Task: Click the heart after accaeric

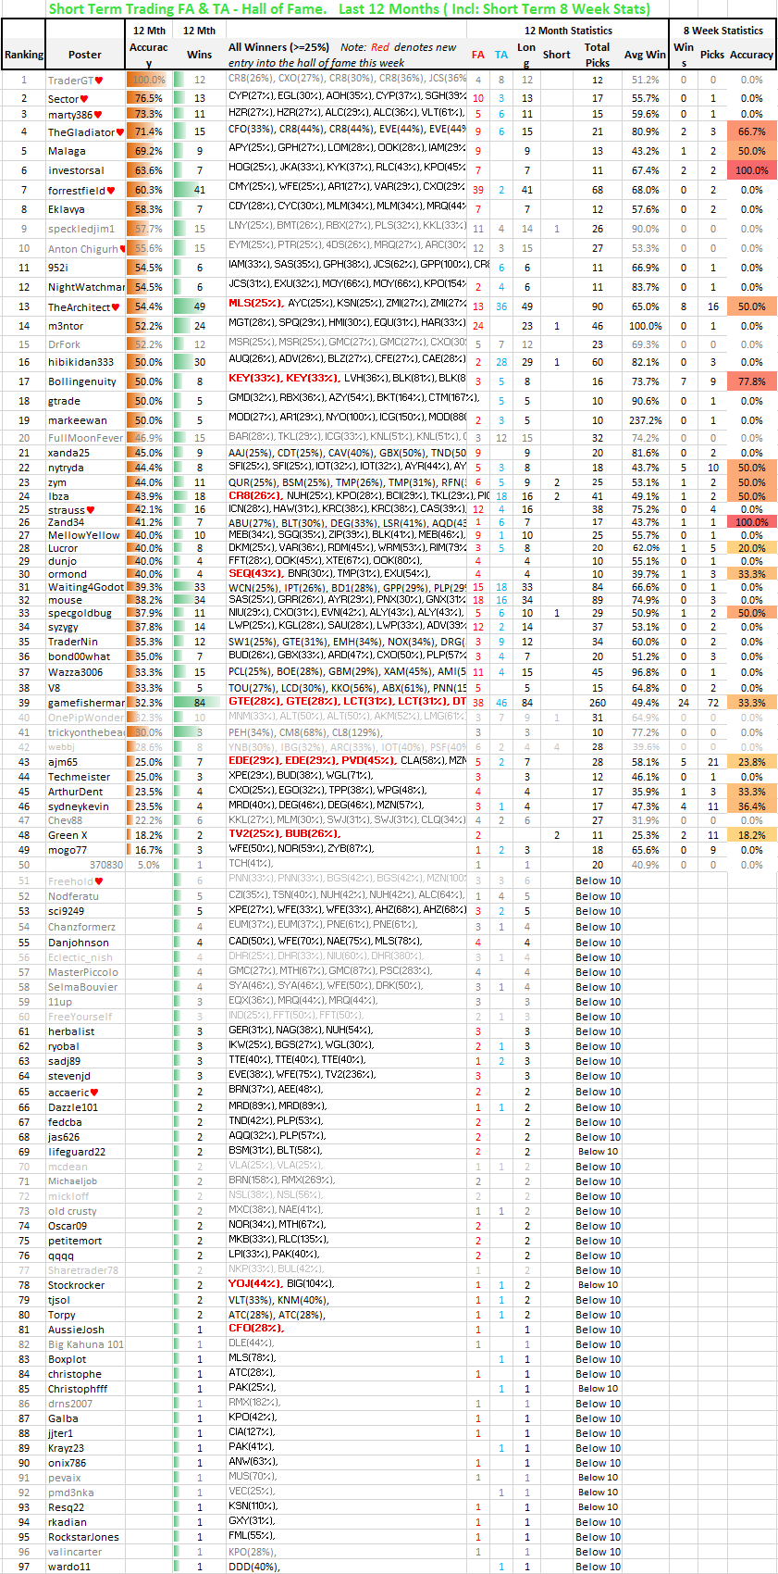Action: [x=94, y=1093]
